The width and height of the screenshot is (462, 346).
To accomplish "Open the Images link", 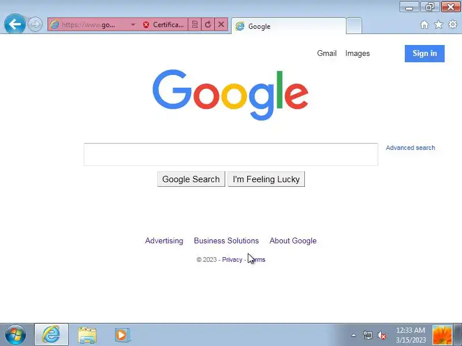I will pyautogui.click(x=357, y=53).
